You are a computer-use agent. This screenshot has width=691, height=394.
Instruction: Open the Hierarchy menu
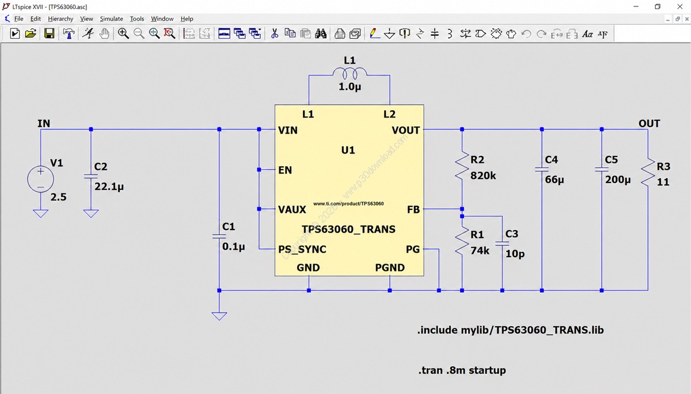pos(61,18)
